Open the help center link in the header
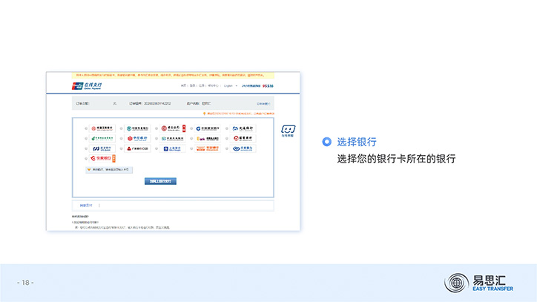 point(211,86)
